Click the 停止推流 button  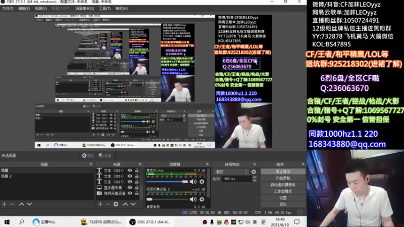[x=283, y=172]
